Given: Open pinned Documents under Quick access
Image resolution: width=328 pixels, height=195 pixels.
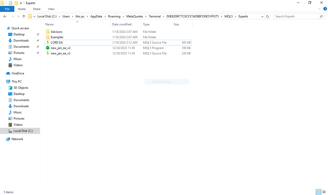Looking at the screenshot, I should point(21,47).
